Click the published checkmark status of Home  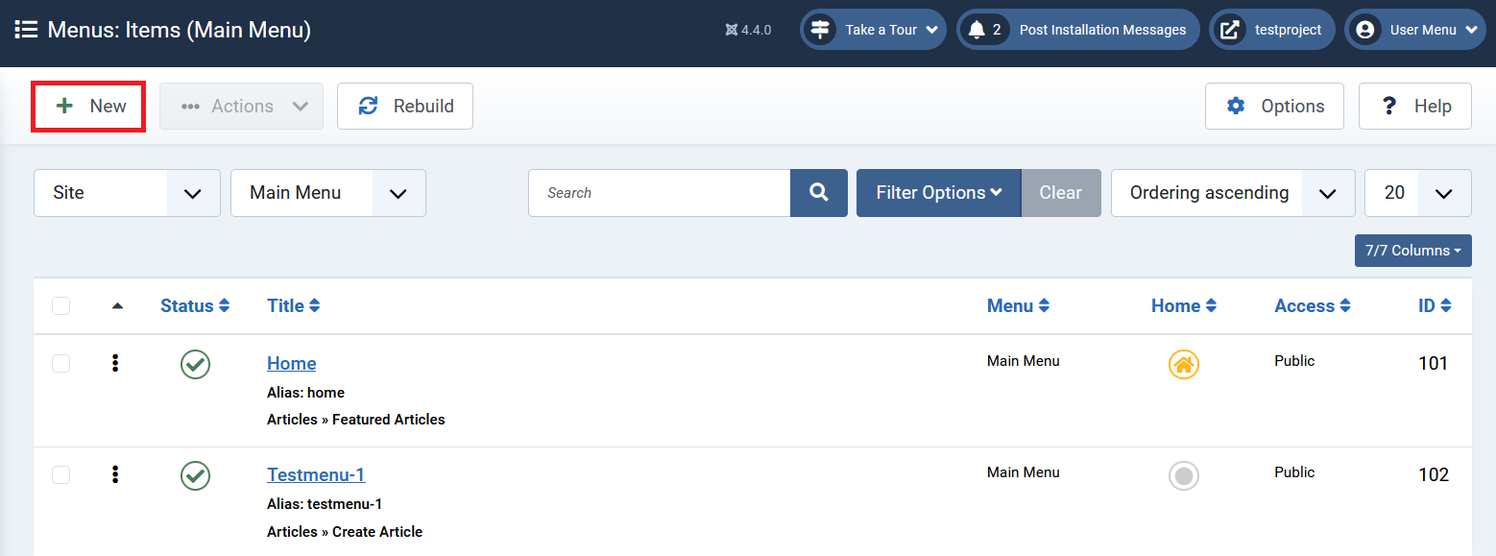click(195, 364)
